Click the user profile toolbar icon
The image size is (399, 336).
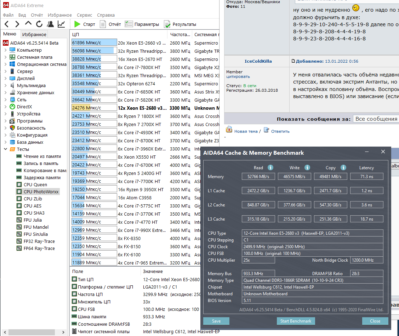[x=50, y=24]
